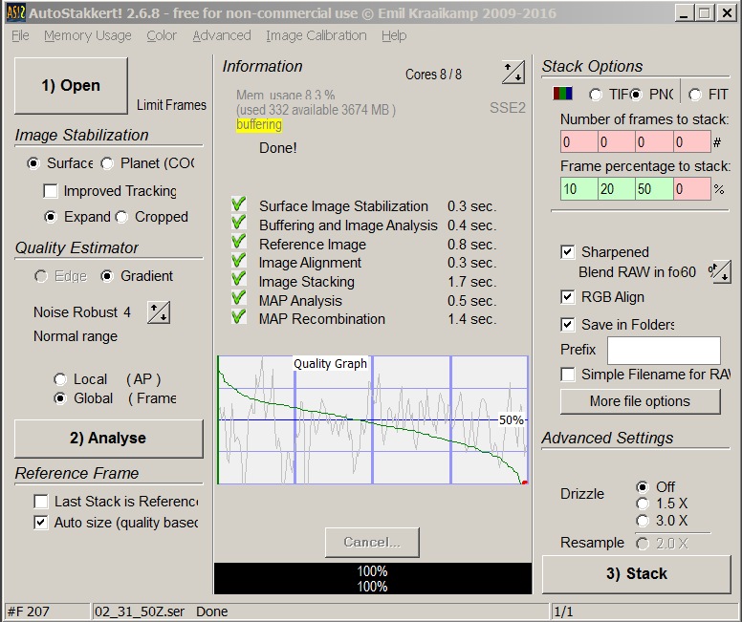Open the Memory Usage menu

[x=88, y=35]
